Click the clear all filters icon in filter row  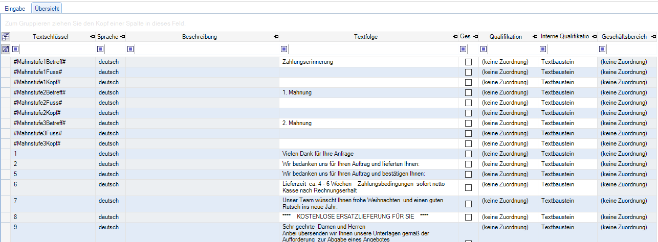click(6, 49)
